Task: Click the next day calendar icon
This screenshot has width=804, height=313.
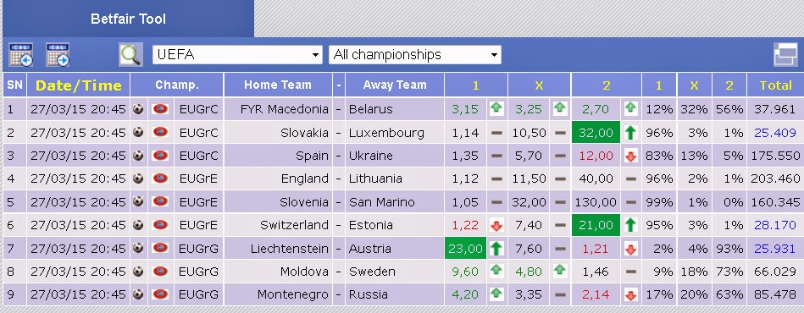Action: pyautogui.click(x=58, y=55)
